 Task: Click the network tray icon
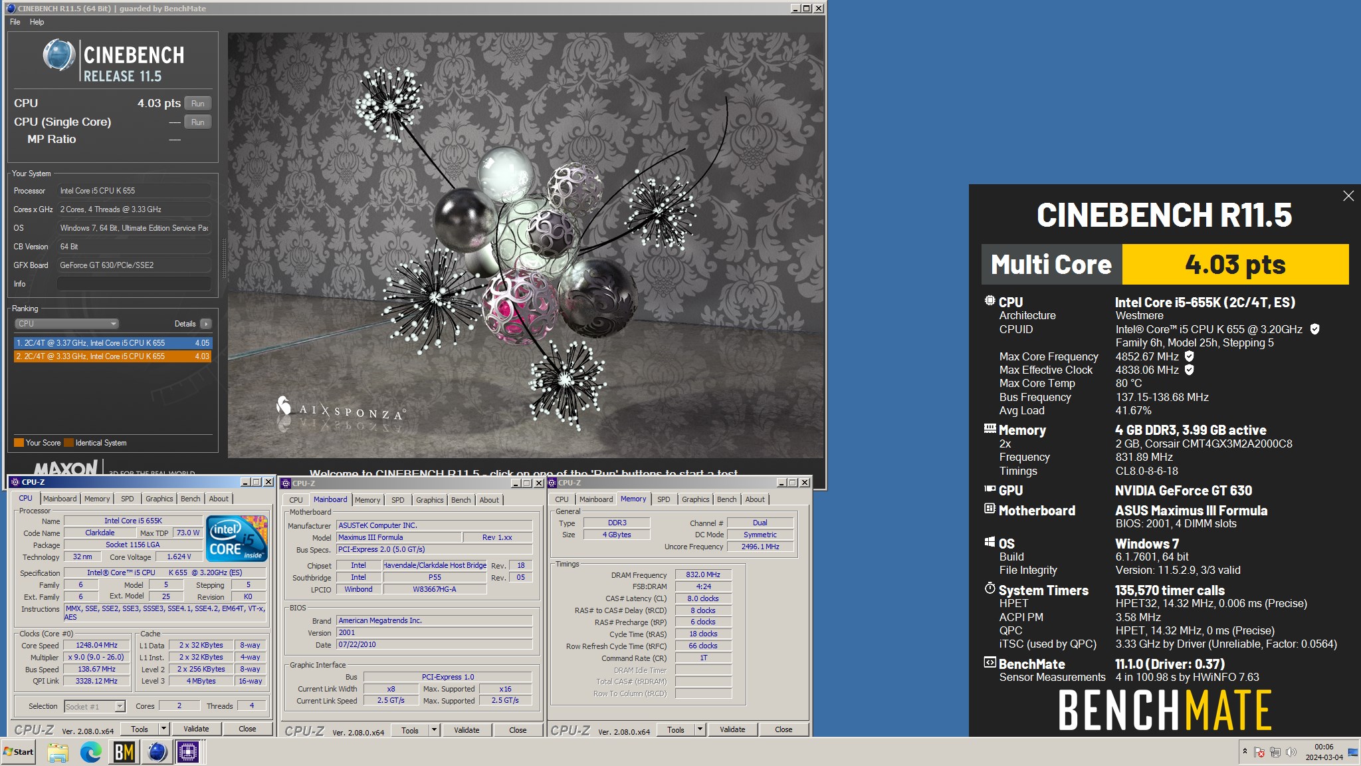pos(1275,752)
